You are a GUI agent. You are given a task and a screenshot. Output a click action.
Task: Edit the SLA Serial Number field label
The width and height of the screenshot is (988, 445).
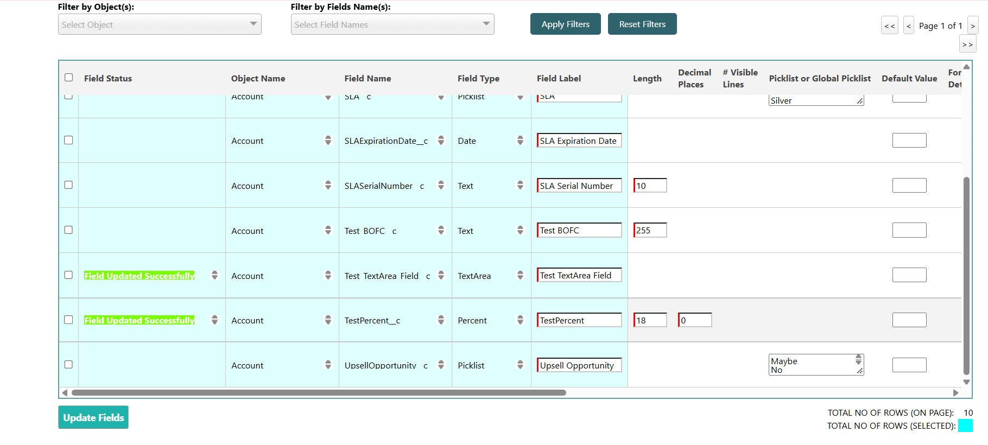pyautogui.click(x=579, y=186)
